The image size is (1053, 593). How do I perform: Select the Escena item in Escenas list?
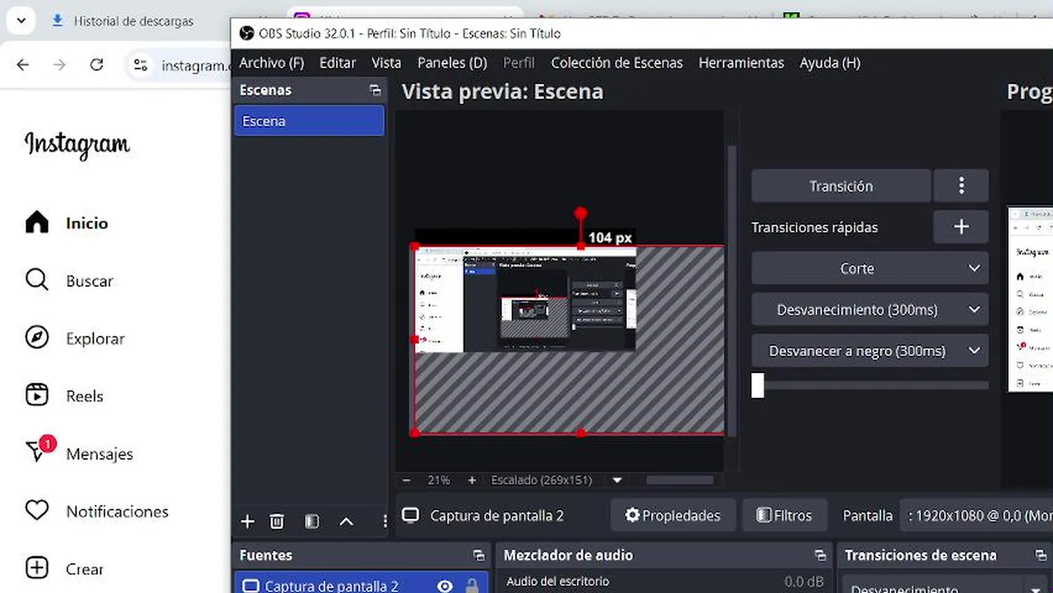309,121
